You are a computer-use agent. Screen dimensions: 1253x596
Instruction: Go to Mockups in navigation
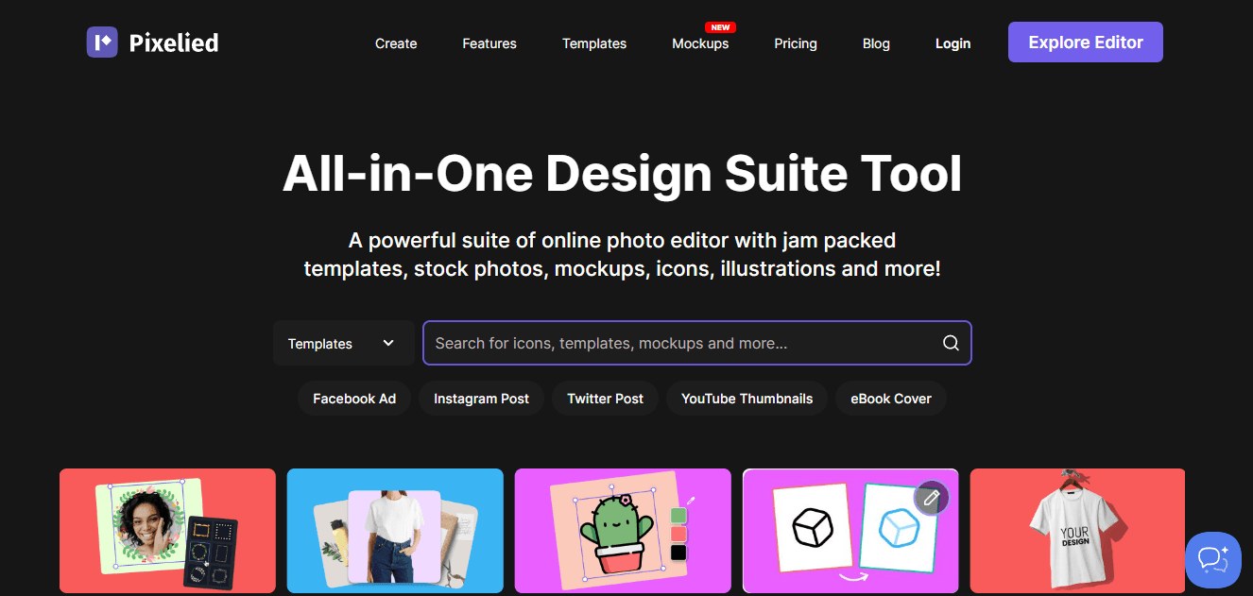pos(700,43)
